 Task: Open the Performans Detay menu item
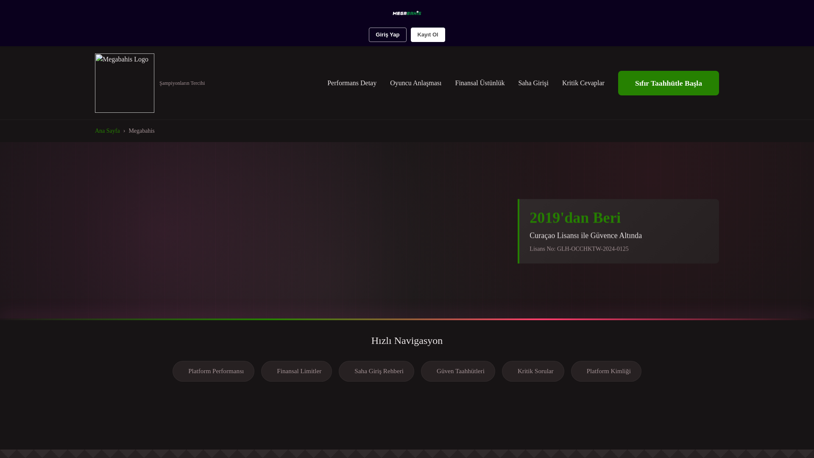click(x=352, y=83)
